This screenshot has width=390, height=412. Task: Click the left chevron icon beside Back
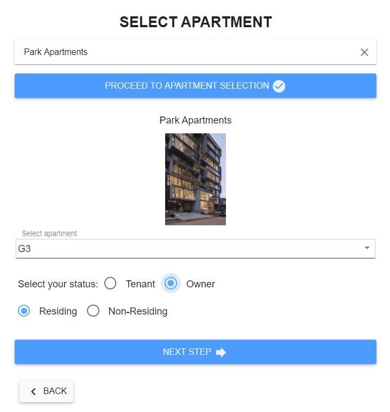tap(34, 391)
